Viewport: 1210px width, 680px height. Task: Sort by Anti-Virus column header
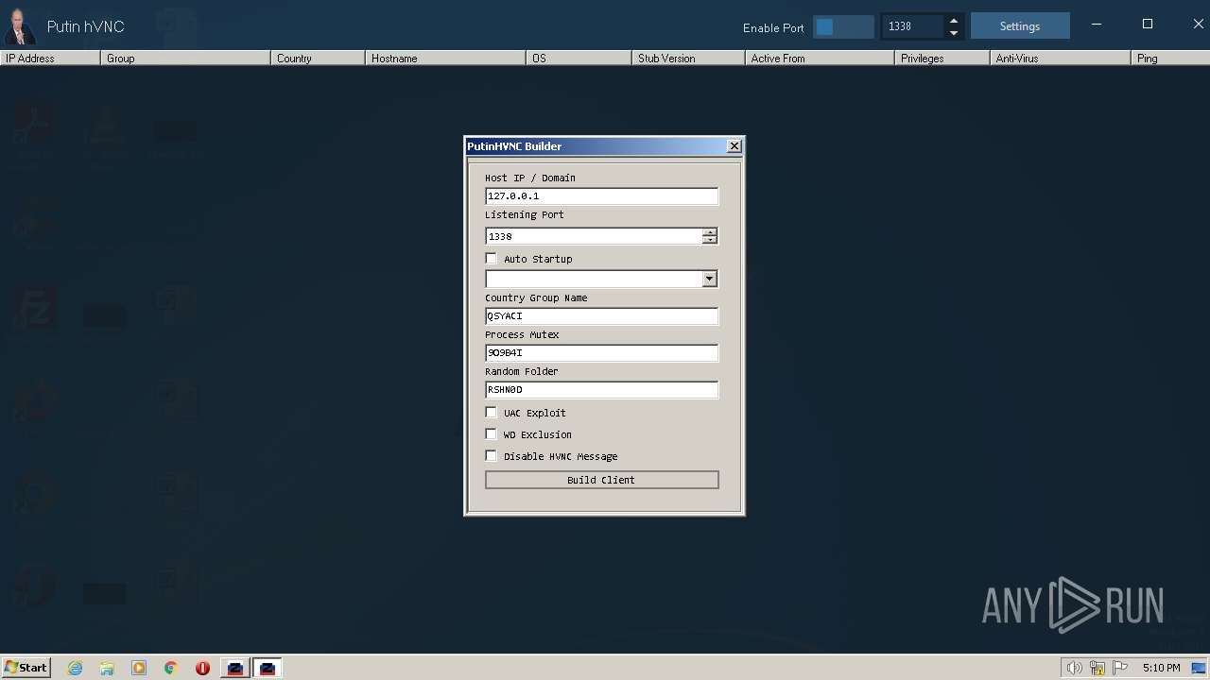tap(1060, 59)
